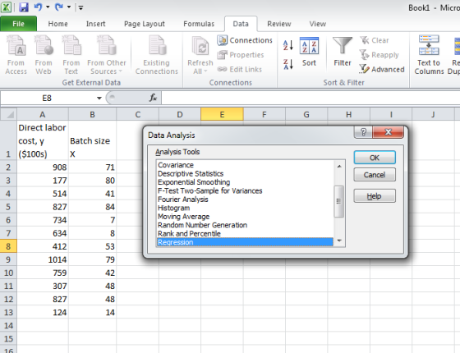
Task: Click the Undo arrow icon
Action: click(x=38, y=7)
